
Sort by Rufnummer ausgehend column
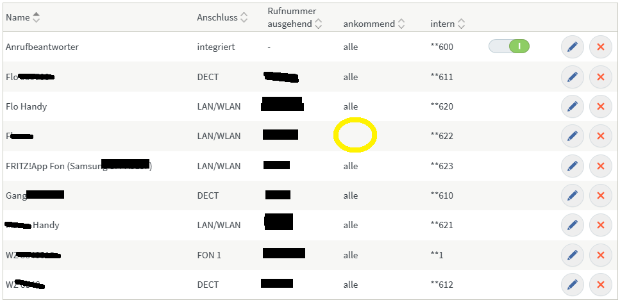click(x=318, y=24)
